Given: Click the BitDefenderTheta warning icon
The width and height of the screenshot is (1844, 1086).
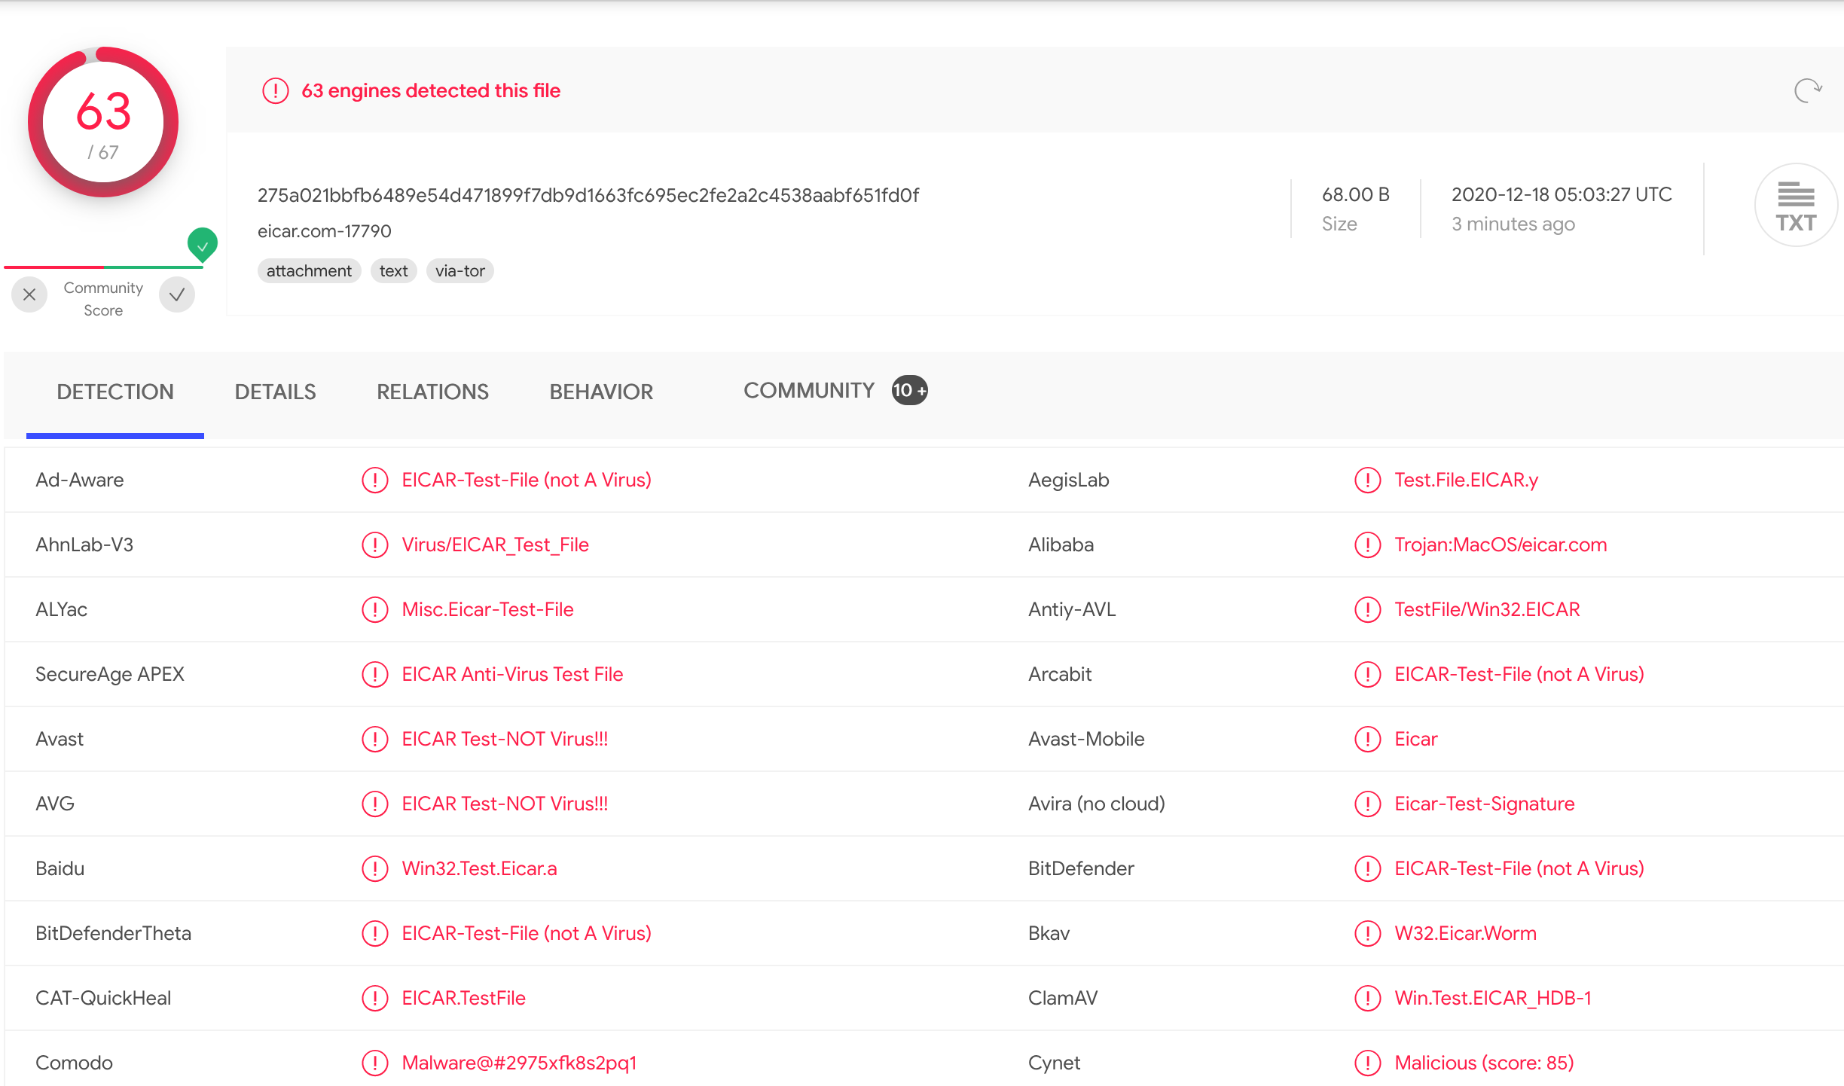Looking at the screenshot, I should [x=375, y=933].
